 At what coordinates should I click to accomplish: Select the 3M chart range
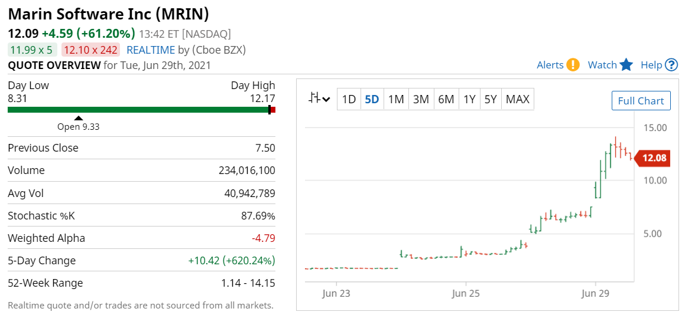pyautogui.click(x=421, y=100)
